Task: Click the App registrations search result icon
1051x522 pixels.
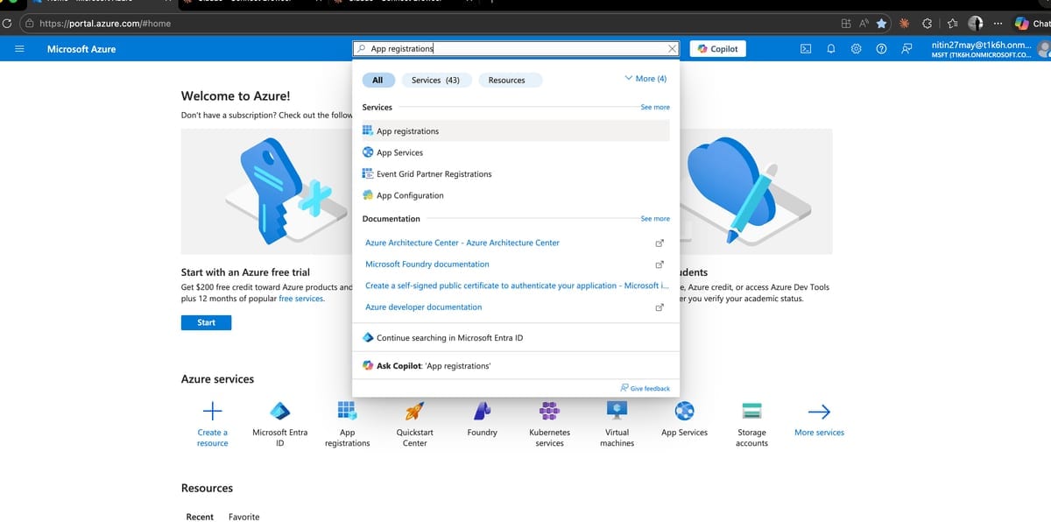Action: point(368,130)
